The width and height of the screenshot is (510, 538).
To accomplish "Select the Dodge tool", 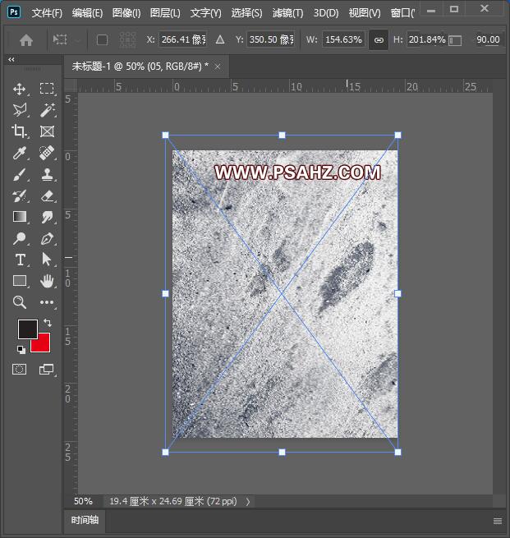I will (19, 238).
